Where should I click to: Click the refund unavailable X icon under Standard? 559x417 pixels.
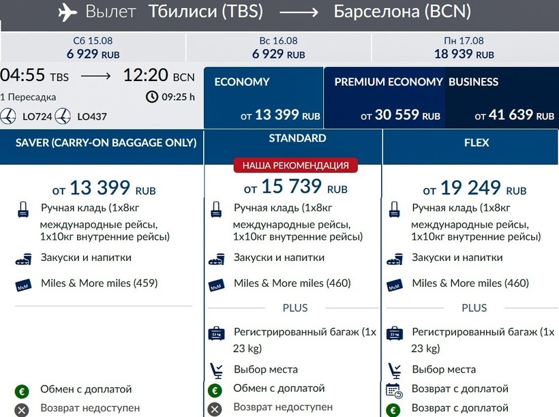click(215, 409)
